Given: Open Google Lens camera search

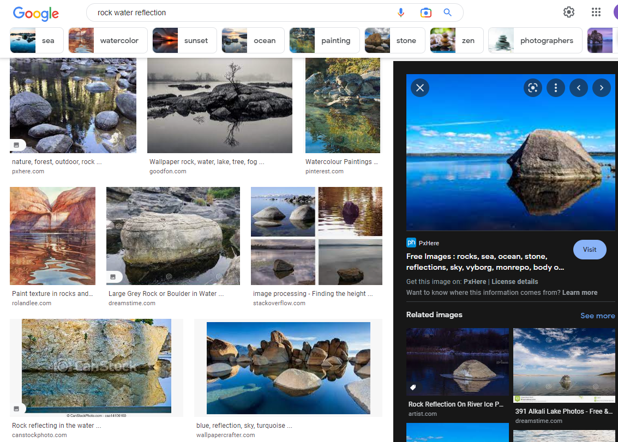Looking at the screenshot, I should [425, 13].
